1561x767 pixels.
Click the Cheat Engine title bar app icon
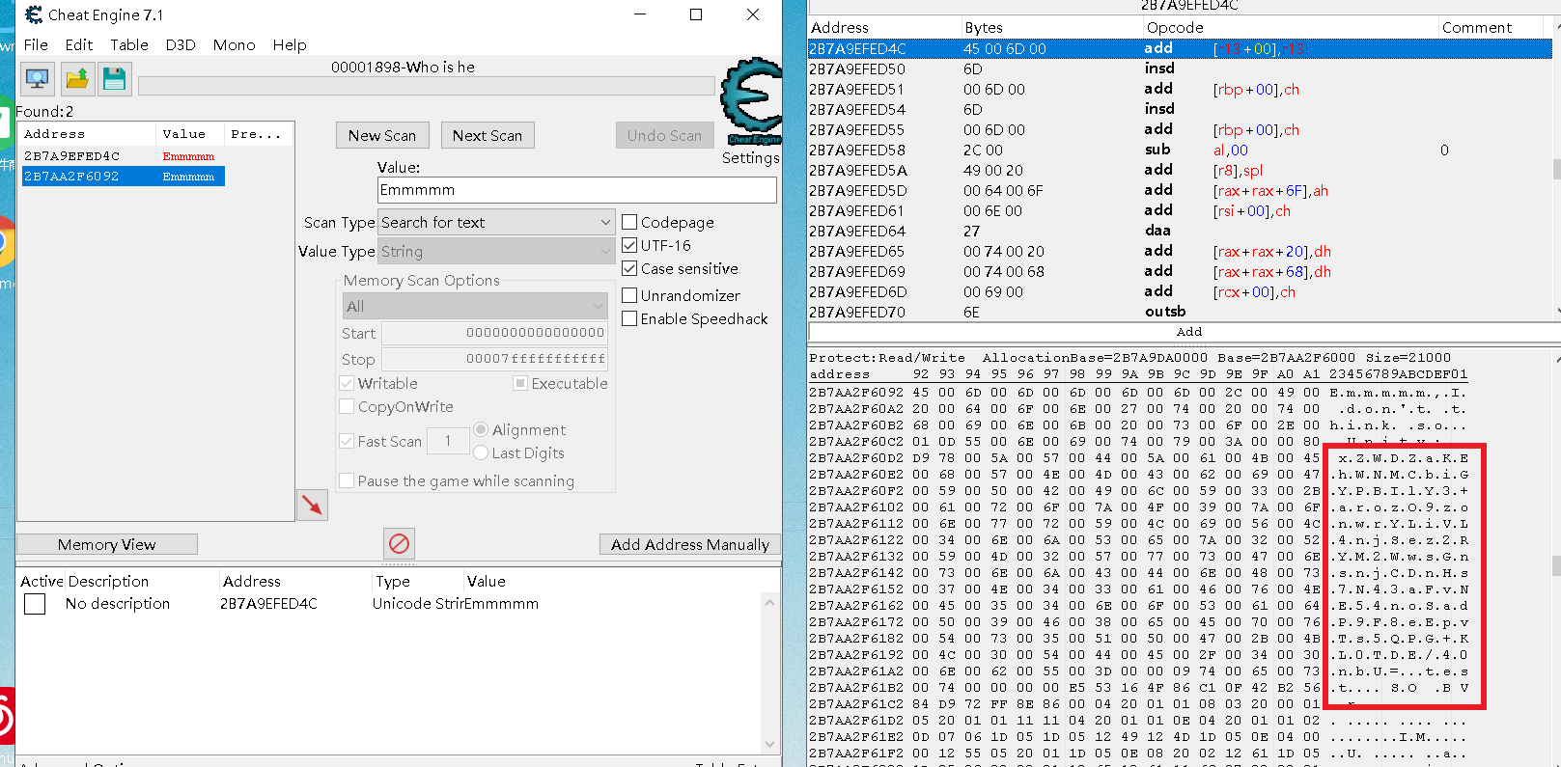[34, 14]
